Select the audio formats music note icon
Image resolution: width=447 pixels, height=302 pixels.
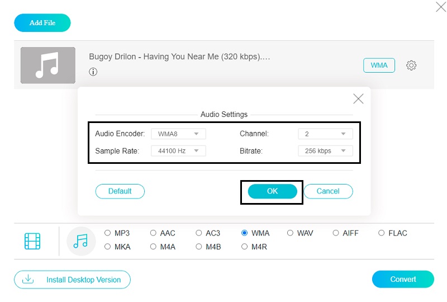pyautogui.click(x=81, y=241)
